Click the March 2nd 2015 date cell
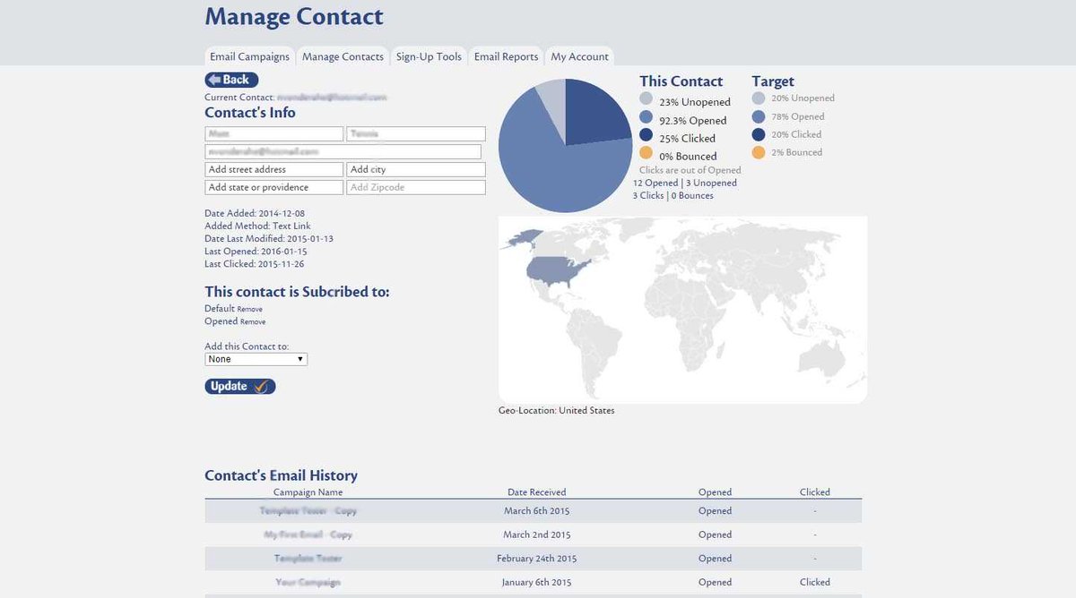The height and width of the screenshot is (598, 1076). [x=536, y=534]
